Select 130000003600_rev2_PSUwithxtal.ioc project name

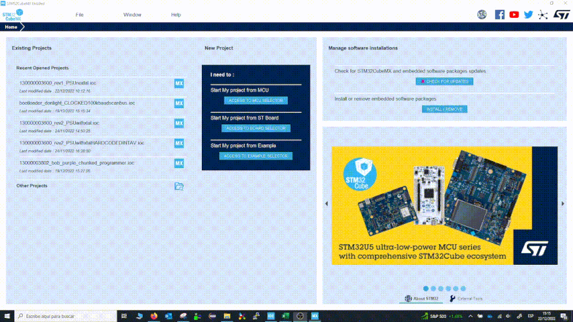click(x=59, y=123)
